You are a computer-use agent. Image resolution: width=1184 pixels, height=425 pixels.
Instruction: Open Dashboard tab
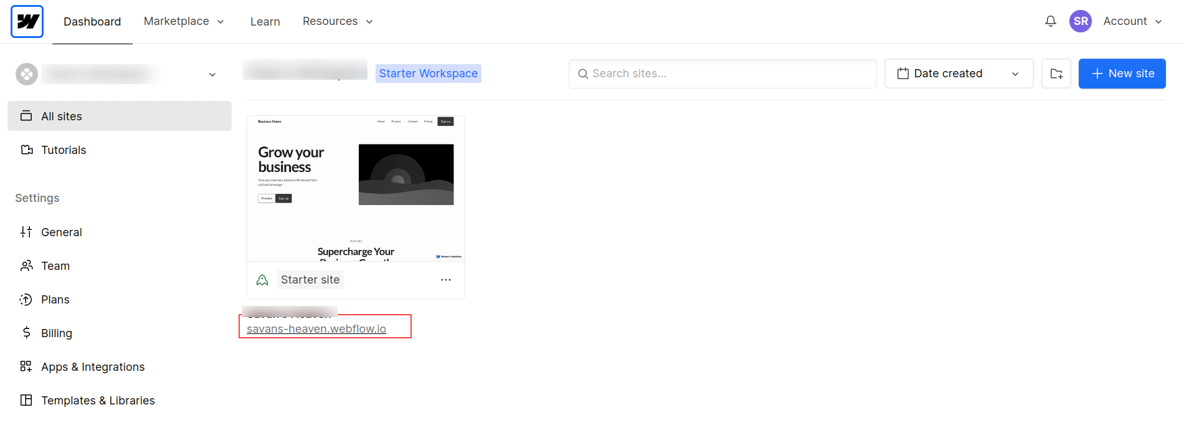92,22
